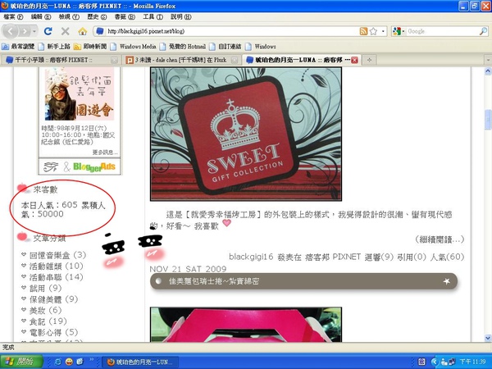
Task: Open the back/forward history dropdown arrow
Action: pos(34,31)
